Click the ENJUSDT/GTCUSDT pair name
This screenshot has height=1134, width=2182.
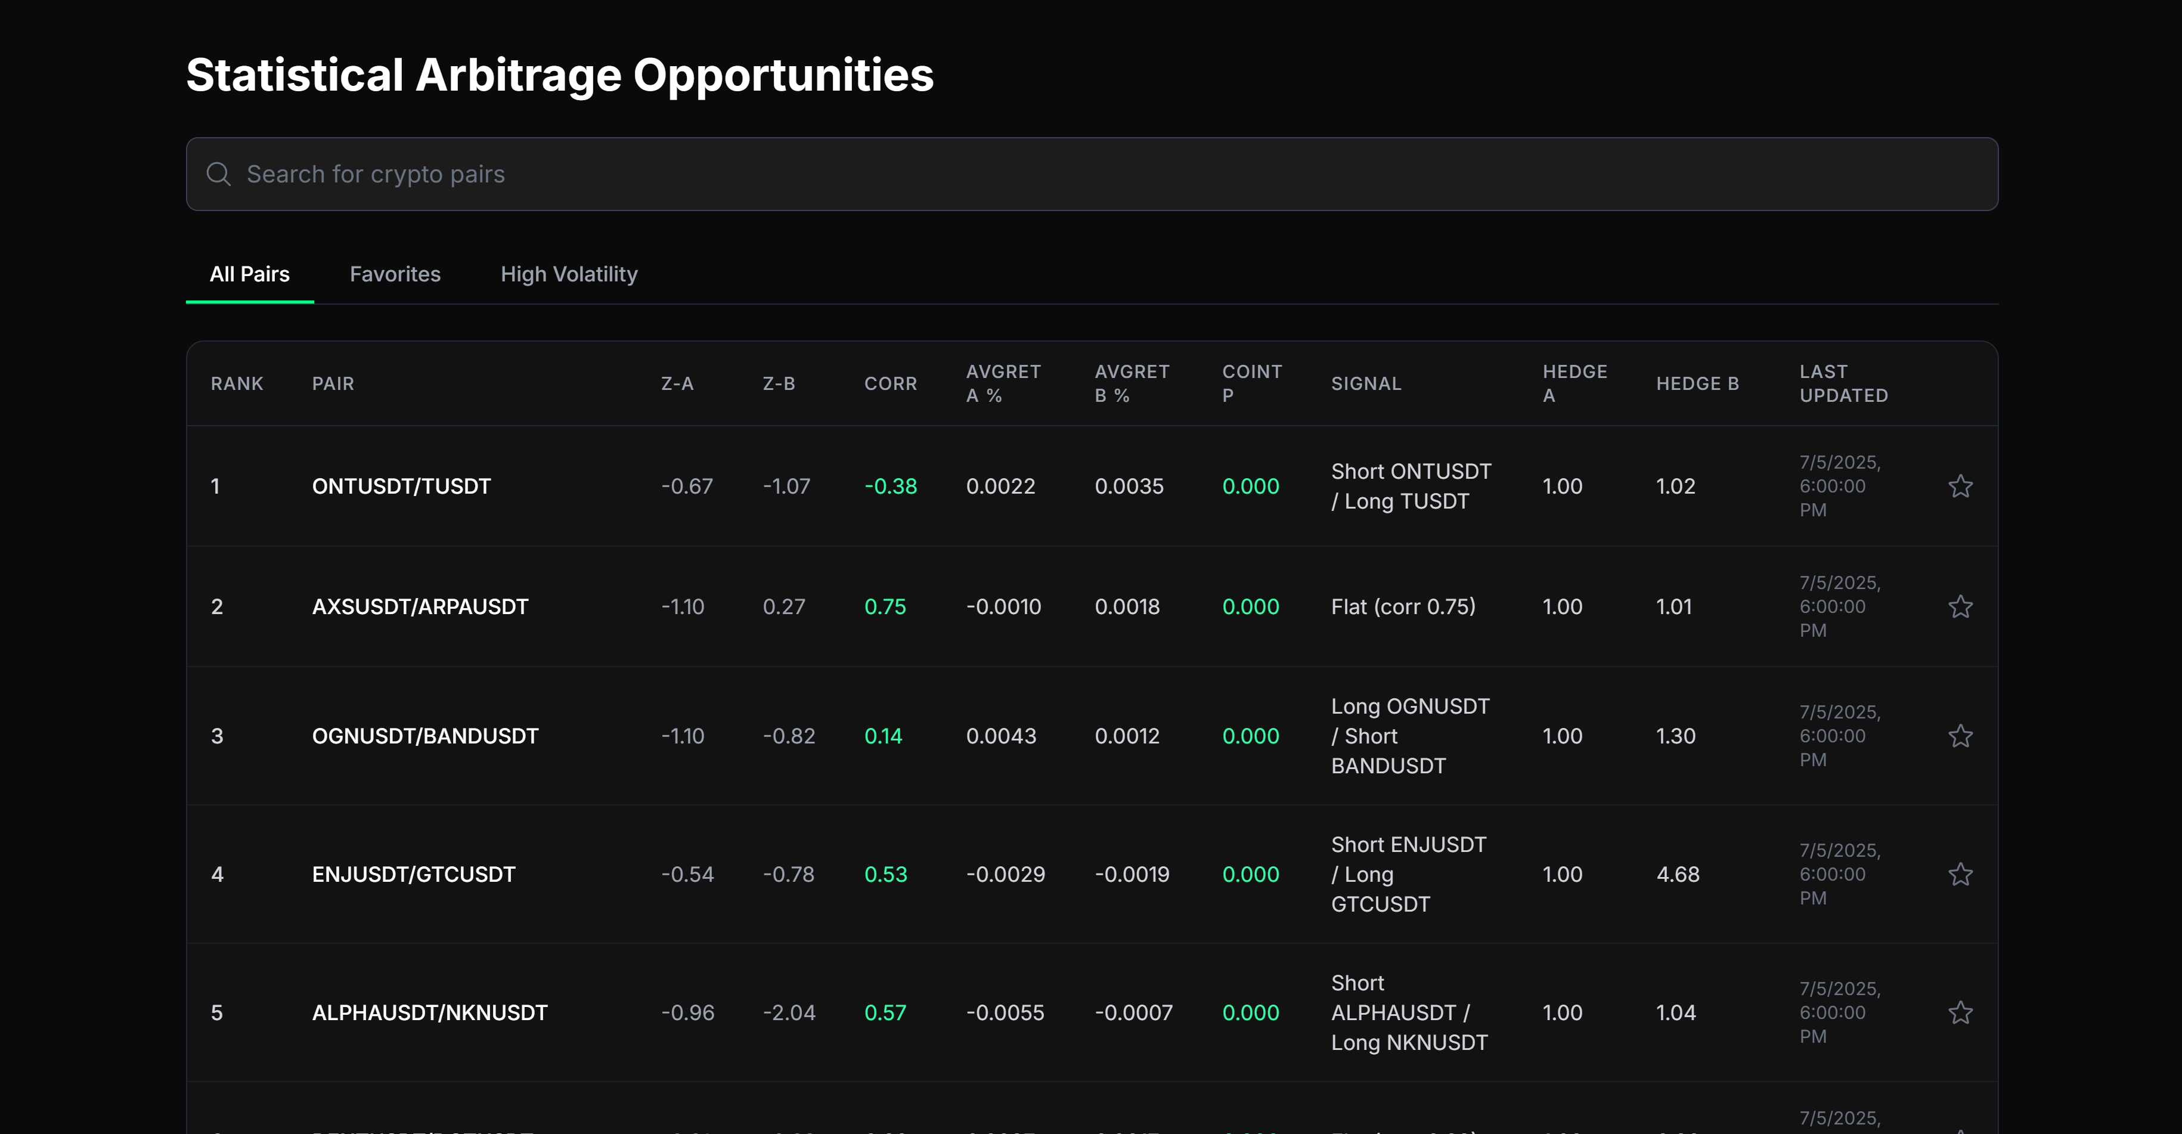(x=414, y=873)
